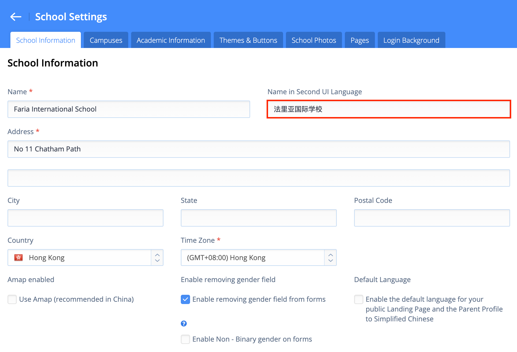The image size is (517, 352).
Task: Open the Login Background tab
Action: 411,40
